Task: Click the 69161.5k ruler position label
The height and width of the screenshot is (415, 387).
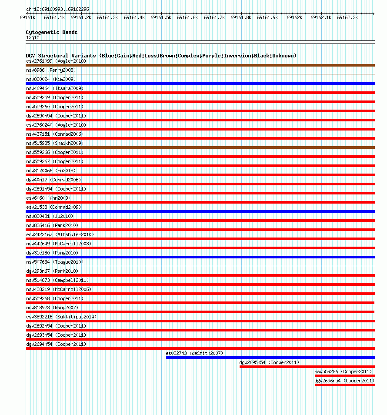Action: pyautogui.click(x=161, y=18)
